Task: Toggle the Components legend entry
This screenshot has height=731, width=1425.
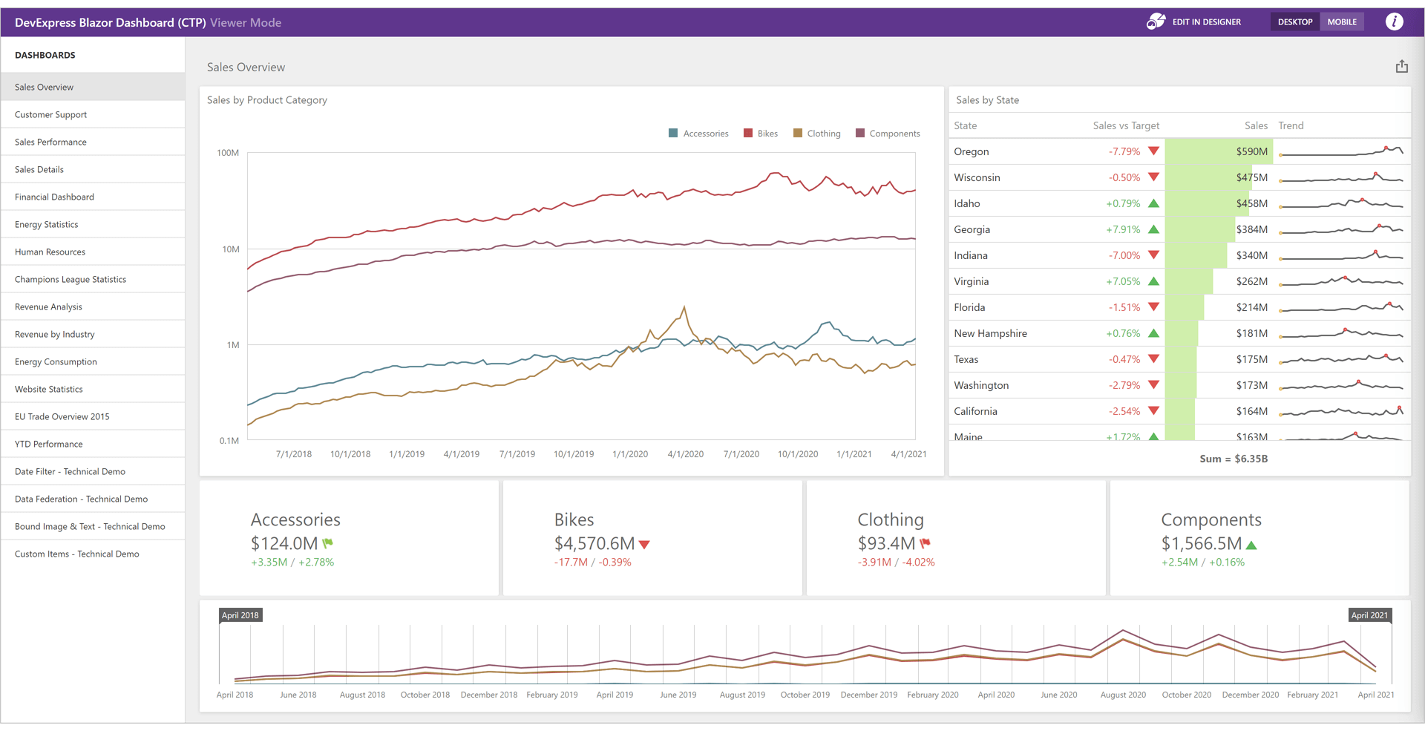Action: pos(888,133)
